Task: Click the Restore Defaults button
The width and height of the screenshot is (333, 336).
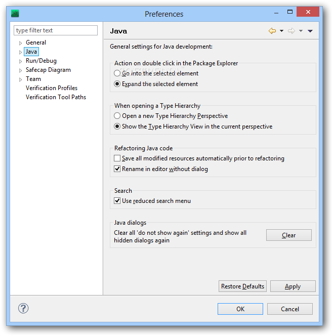Action: [x=242, y=286]
